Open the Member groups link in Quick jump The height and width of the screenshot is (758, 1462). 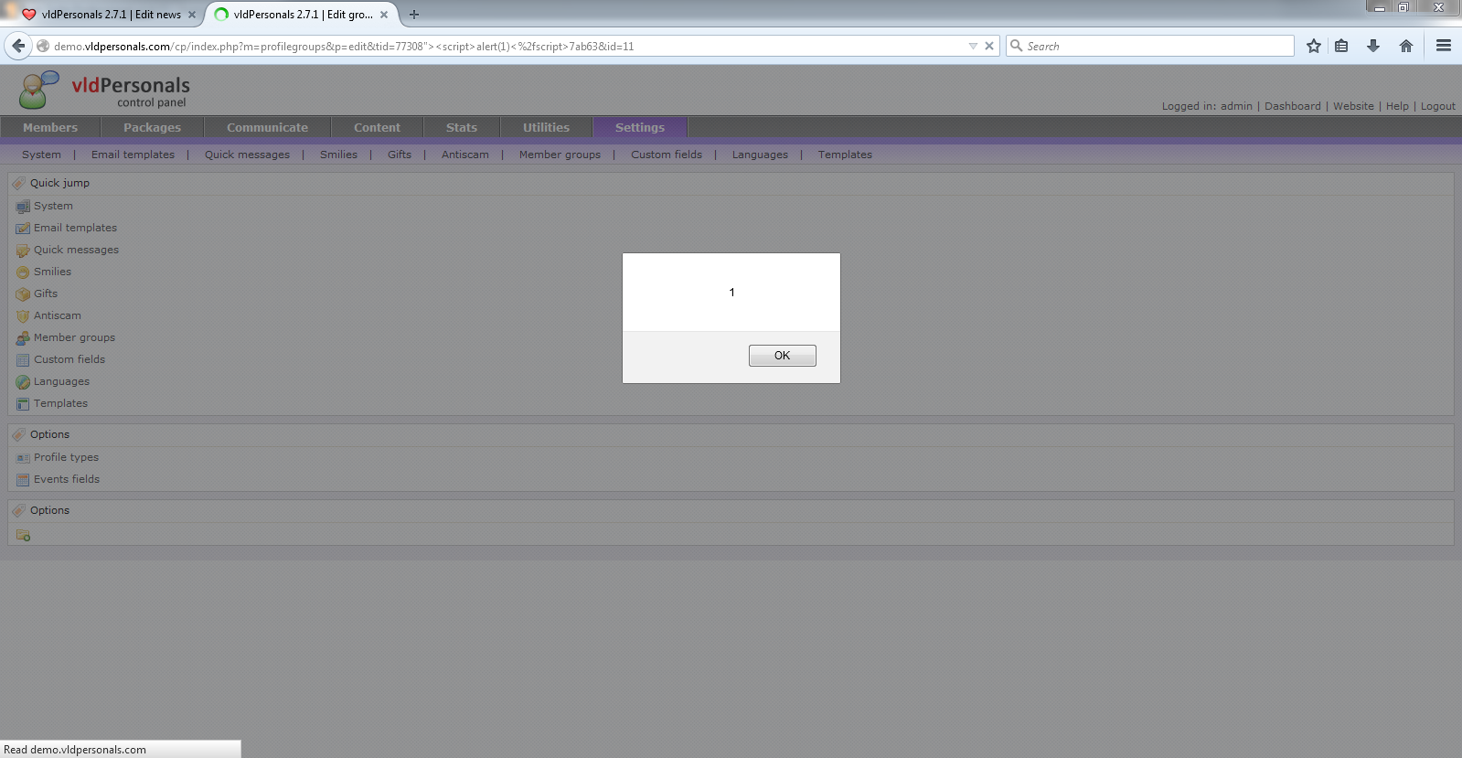coord(74,337)
